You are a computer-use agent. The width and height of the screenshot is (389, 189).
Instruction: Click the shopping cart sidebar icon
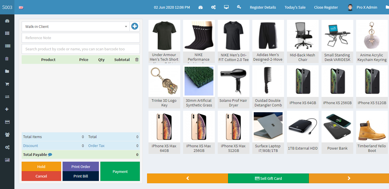click(x=7, y=84)
